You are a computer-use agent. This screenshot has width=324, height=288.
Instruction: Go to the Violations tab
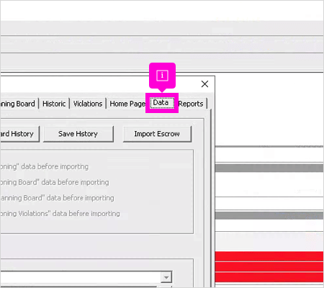click(x=88, y=104)
